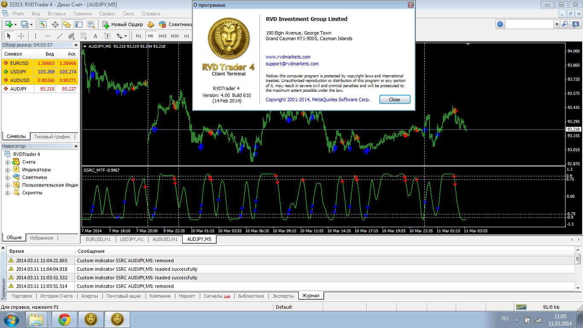Open the Торговля terminal tab
This screenshot has width=583, height=328.
[x=22, y=296]
